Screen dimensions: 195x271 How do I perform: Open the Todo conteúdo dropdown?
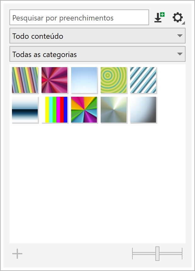click(97, 36)
